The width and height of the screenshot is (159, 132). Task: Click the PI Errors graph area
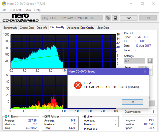[x=63, y=51]
